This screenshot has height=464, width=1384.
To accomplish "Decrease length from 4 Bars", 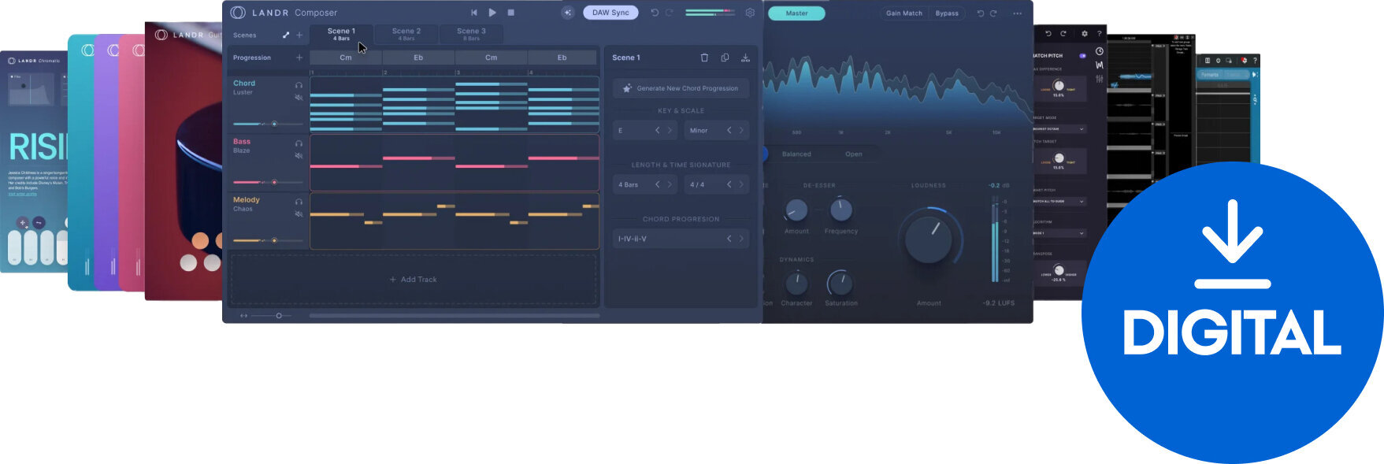I will [658, 184].
